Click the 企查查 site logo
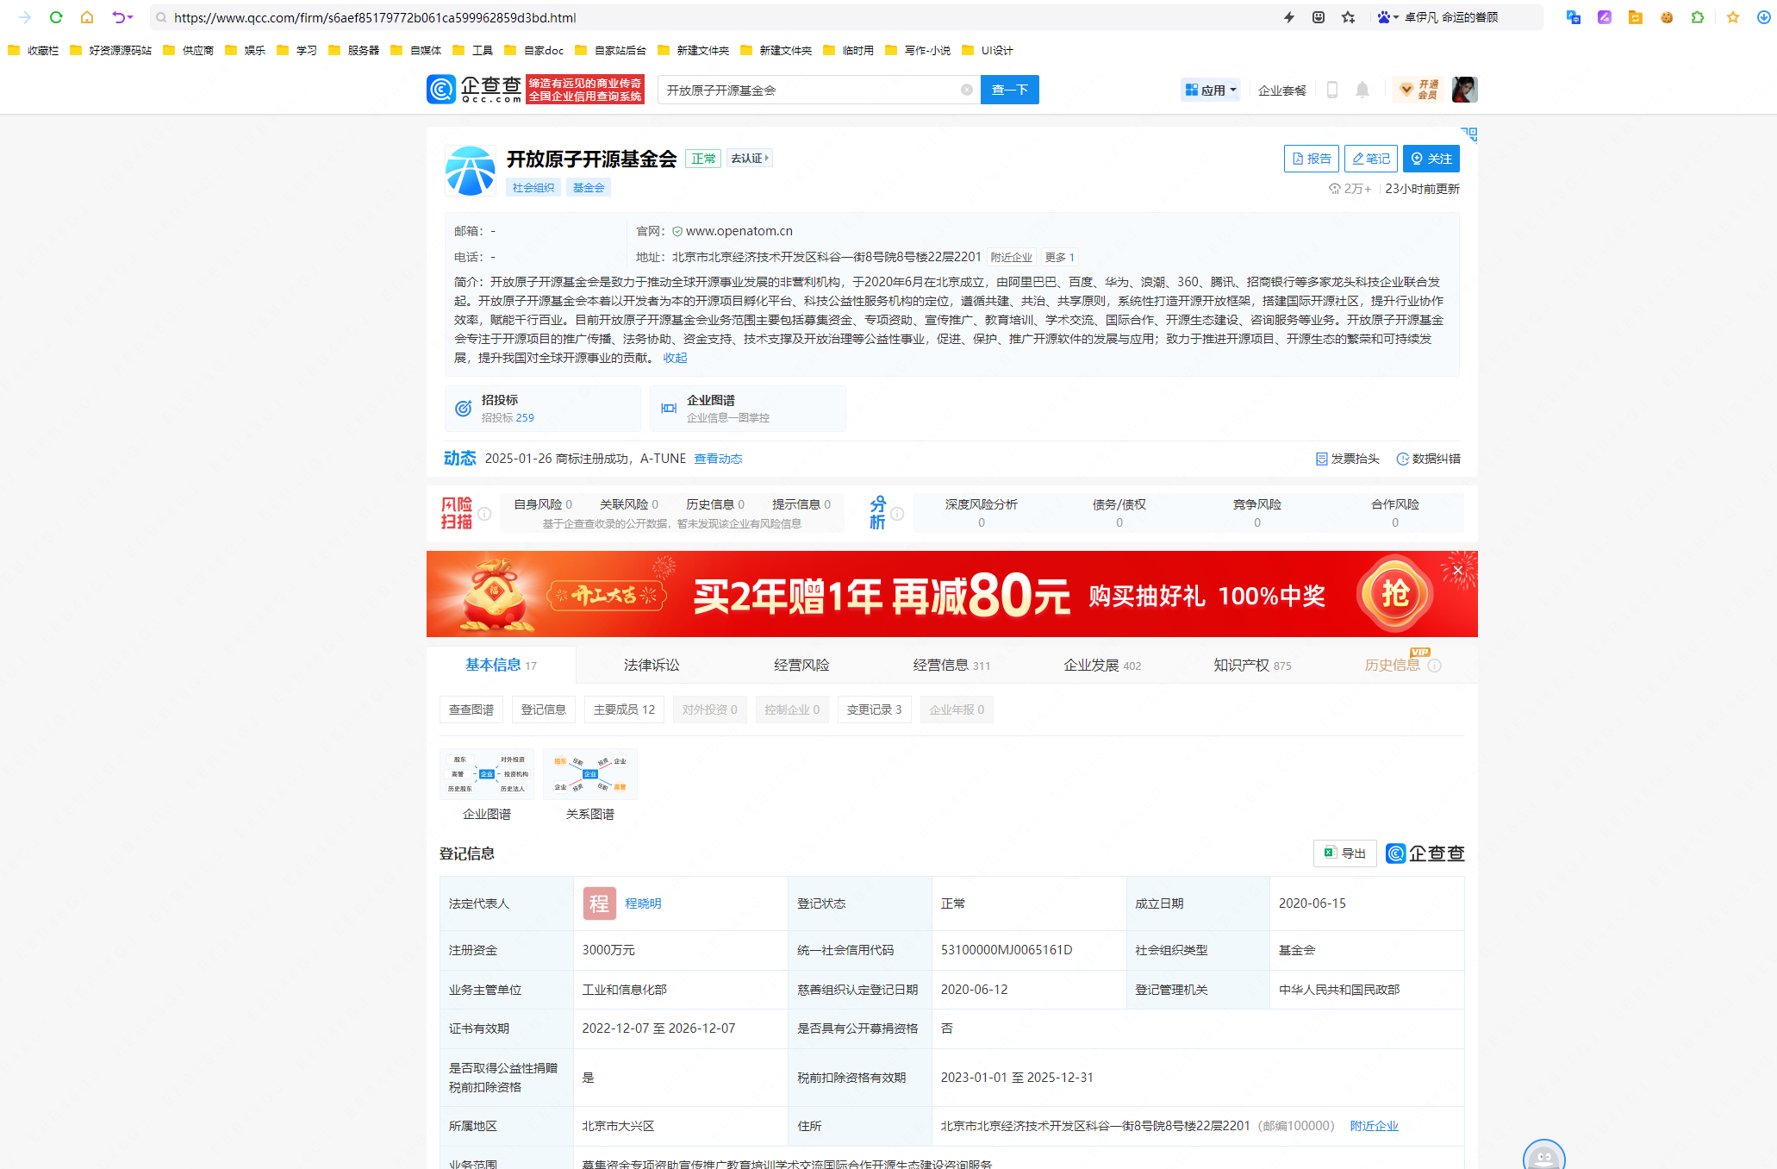 pos(474,90)
